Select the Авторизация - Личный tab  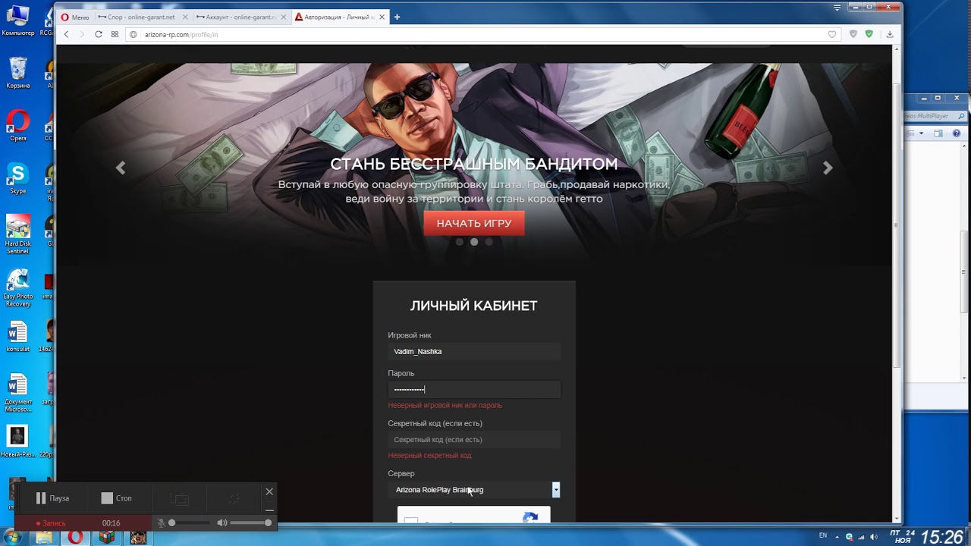point(339,17)
